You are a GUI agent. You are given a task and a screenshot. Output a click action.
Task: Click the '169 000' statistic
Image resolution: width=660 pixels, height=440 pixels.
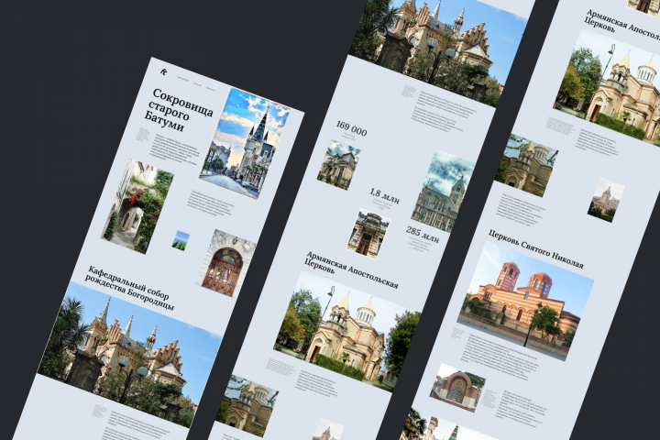351,128
